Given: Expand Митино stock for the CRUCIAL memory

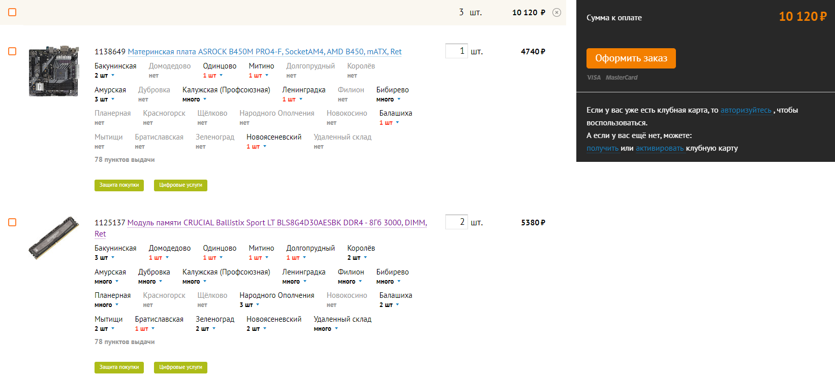Looking at the screenshot, I should pyautogui.click(x=259, y=258).
